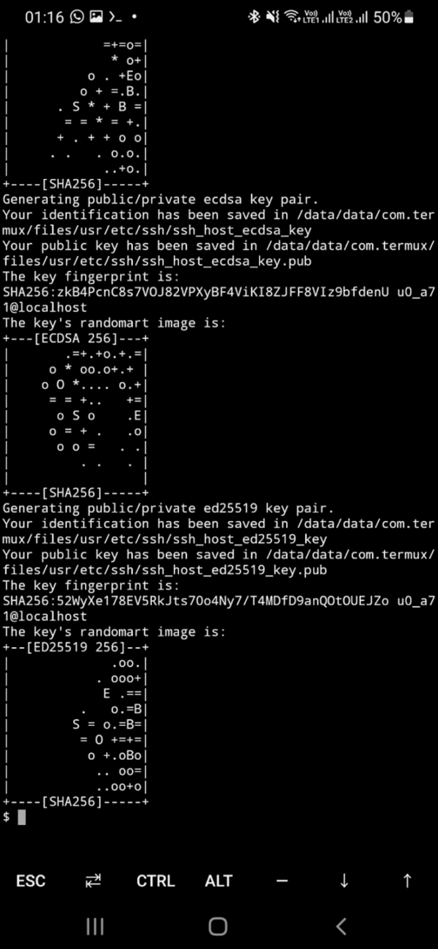Tap the Android home button
438x949 pixels.
(x=218, y=926)
